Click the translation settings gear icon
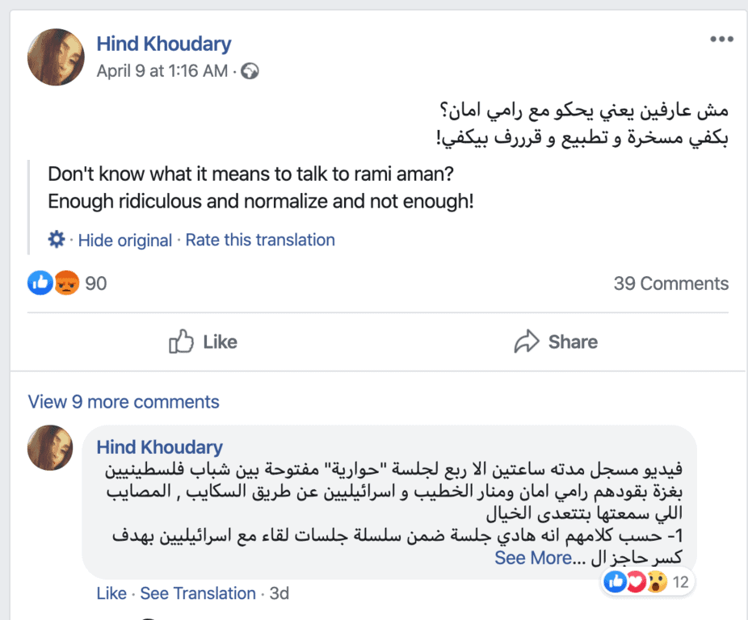This screenshot has width=748, height=620. tap(56, 240)
